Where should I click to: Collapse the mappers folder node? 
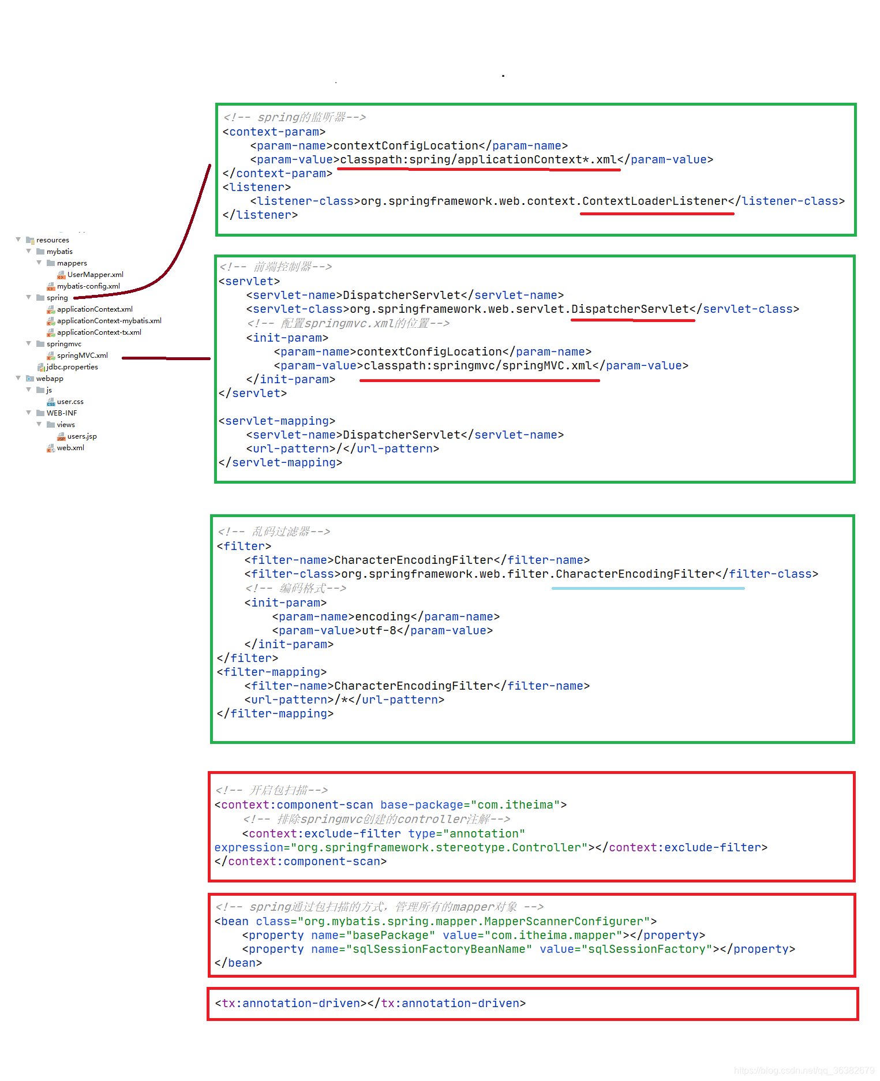coord(39,263)
